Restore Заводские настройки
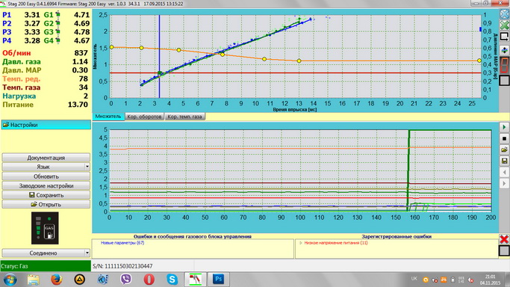This screenshot has height=287, width=510. (x=46, y=186)
